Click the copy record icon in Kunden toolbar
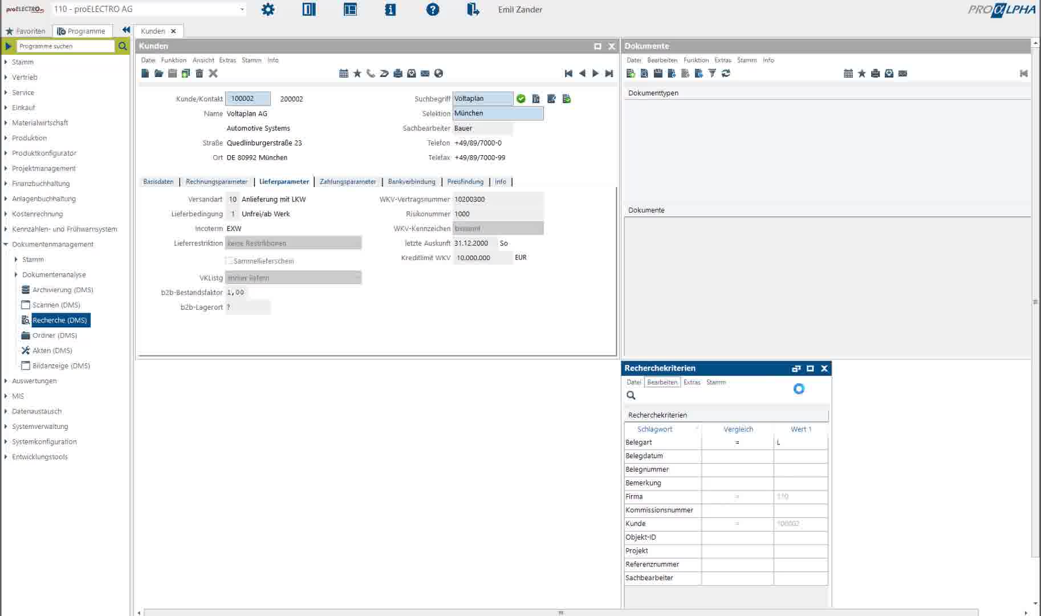1041x616 pixels. click(x=186, y=73)
